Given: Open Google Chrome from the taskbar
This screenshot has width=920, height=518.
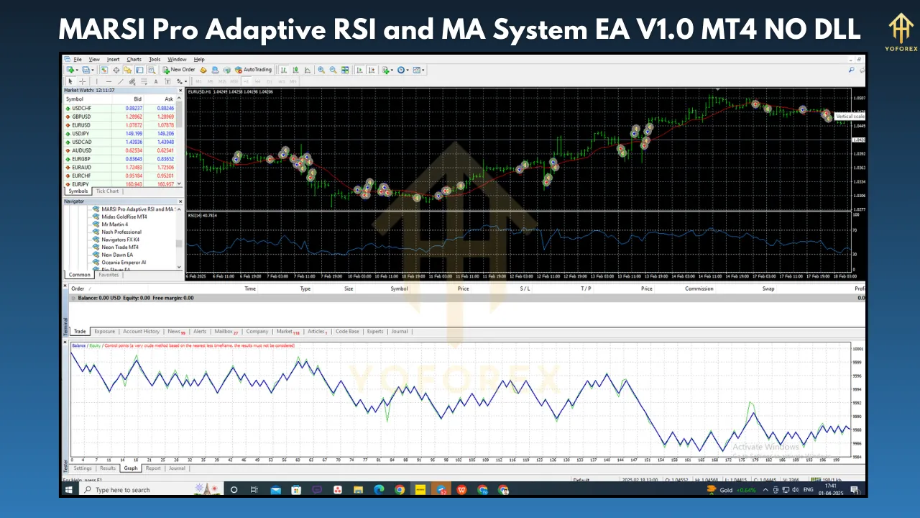Looking at the screenshot, I should [x=400, y=490].
